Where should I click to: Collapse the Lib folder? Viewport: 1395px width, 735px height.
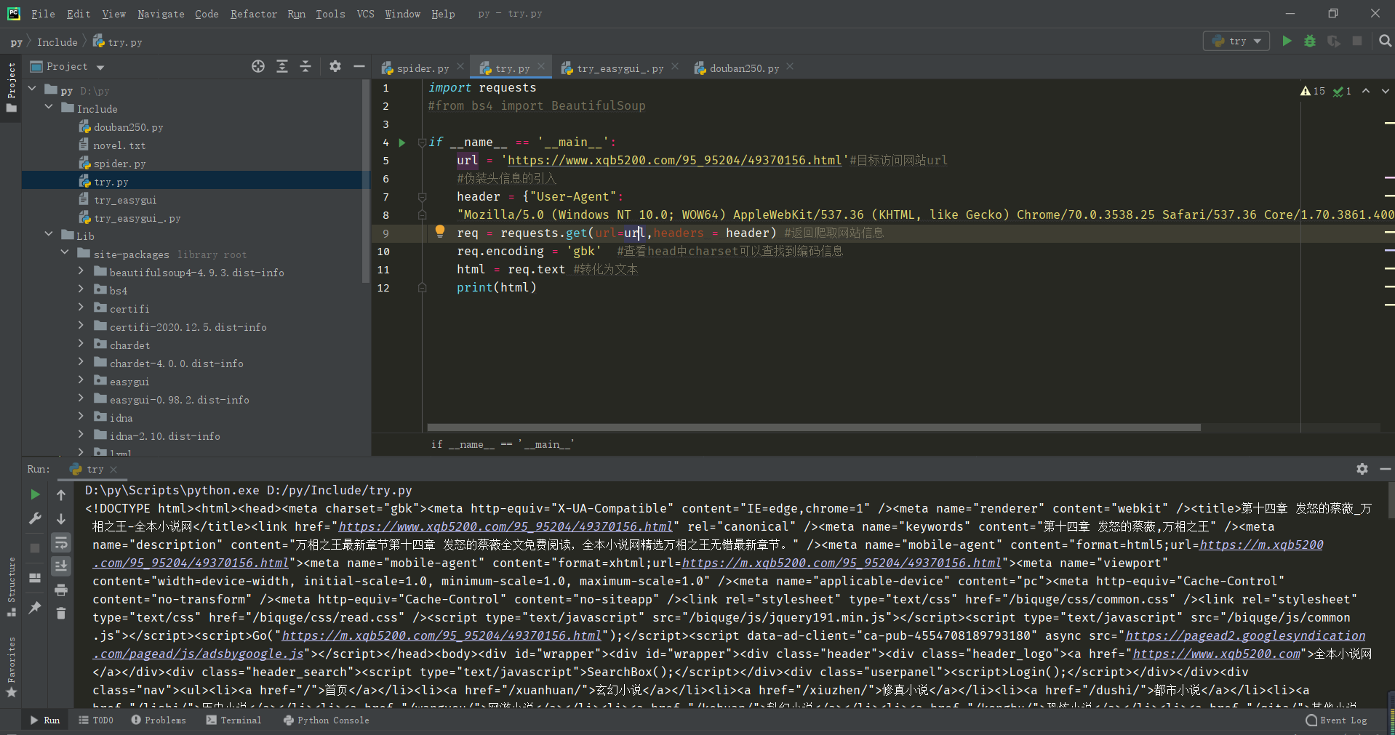[49, 234]
